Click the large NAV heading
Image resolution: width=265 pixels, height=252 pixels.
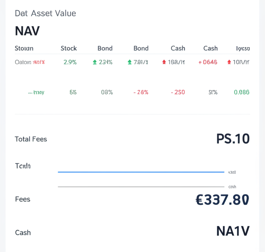(27, 31)
